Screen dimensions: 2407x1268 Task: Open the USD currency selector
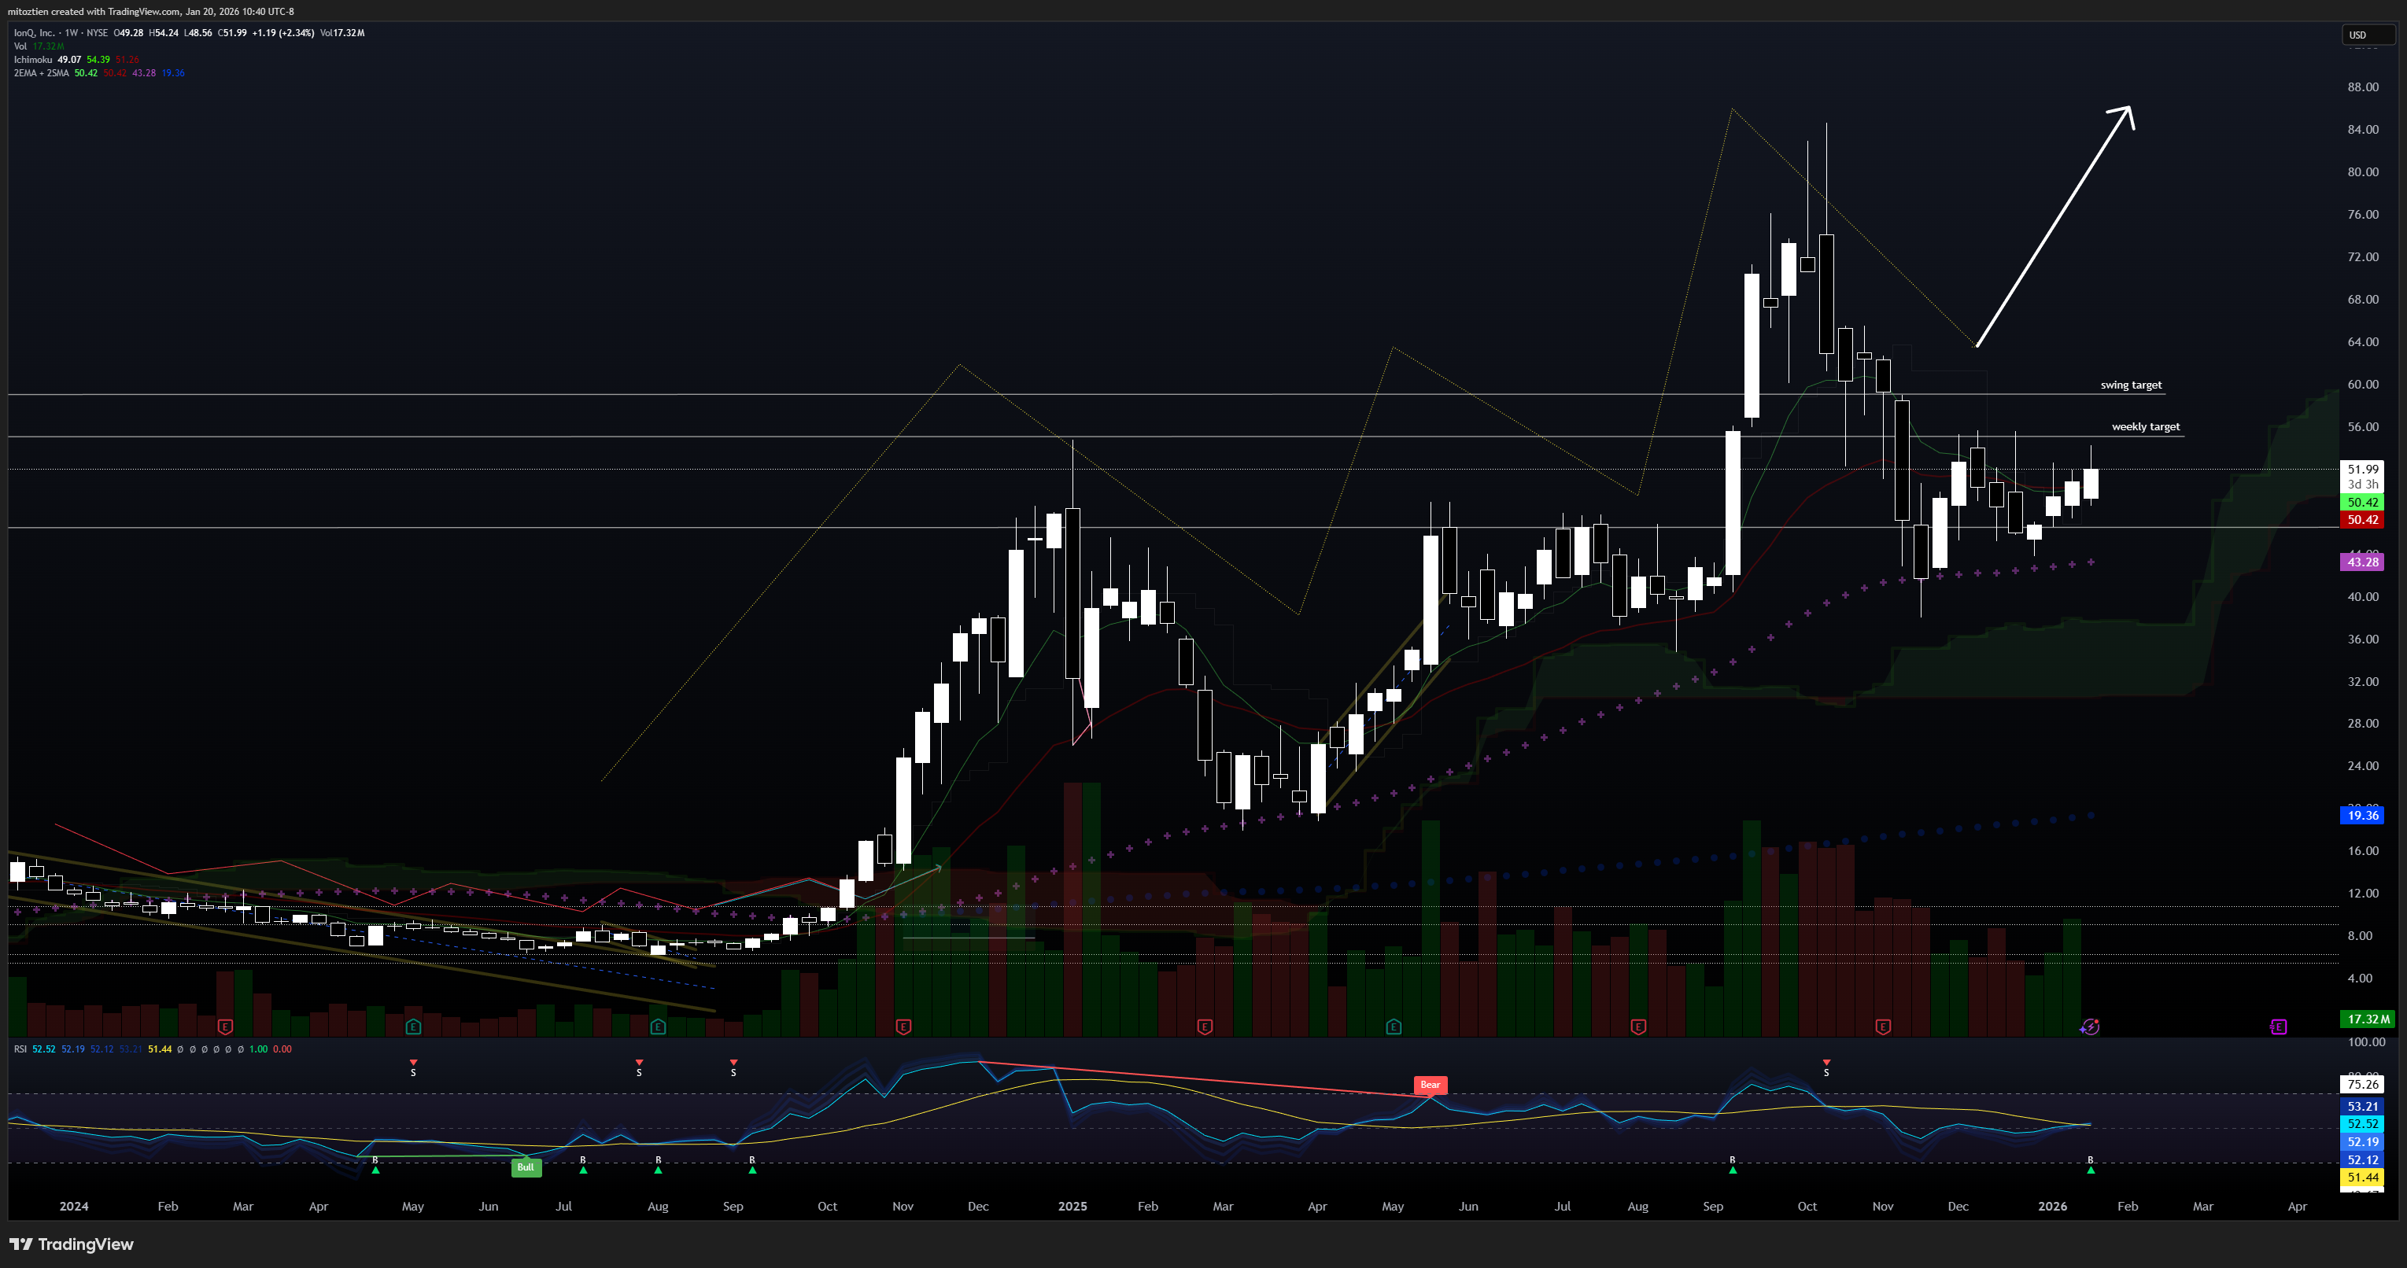click(x=2367, y=35)
